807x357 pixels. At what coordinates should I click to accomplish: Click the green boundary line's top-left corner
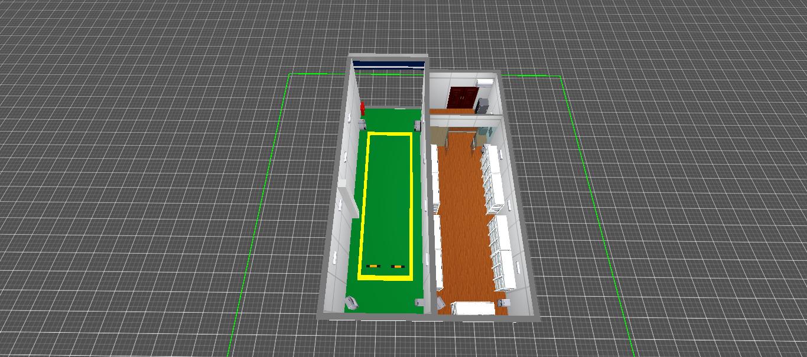(289, 74)
